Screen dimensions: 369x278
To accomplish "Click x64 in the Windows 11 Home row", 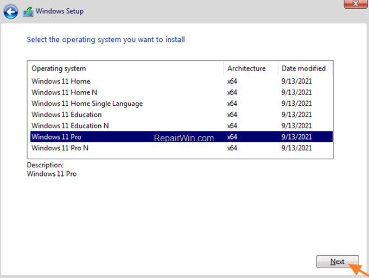I will point(232,81).
